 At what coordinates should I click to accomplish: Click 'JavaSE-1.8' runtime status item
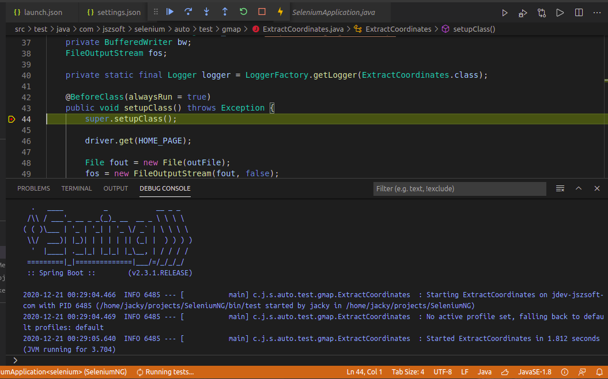pos(535,372)
